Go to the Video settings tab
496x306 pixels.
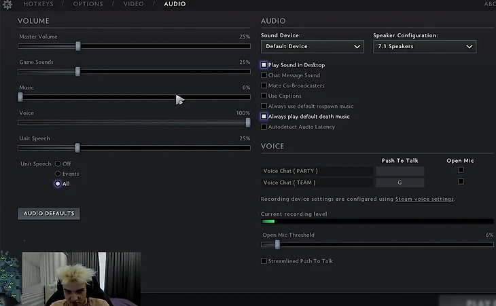coord(134,4)
